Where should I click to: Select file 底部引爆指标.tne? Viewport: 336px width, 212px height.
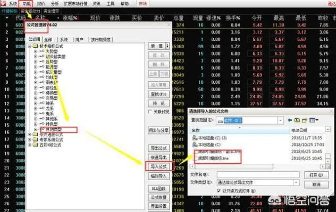click(213, 158)
